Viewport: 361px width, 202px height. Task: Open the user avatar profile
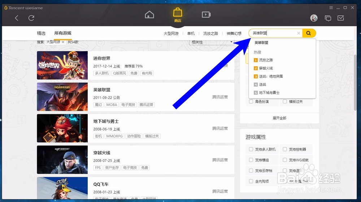[314, 18]
